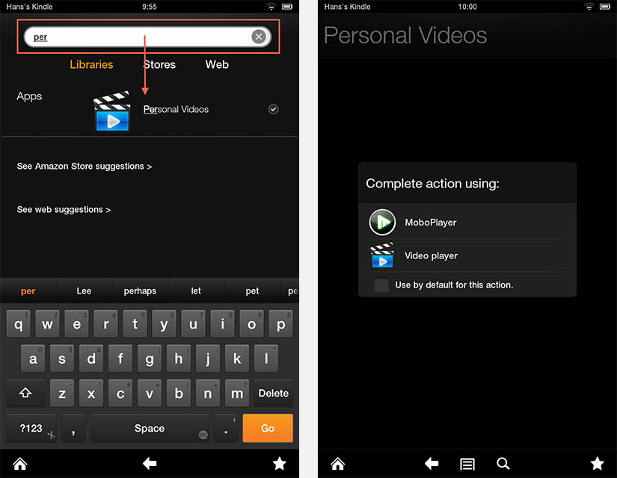Tap the i key on keyboard
This screenshot has height=478, width=617.
222,324
